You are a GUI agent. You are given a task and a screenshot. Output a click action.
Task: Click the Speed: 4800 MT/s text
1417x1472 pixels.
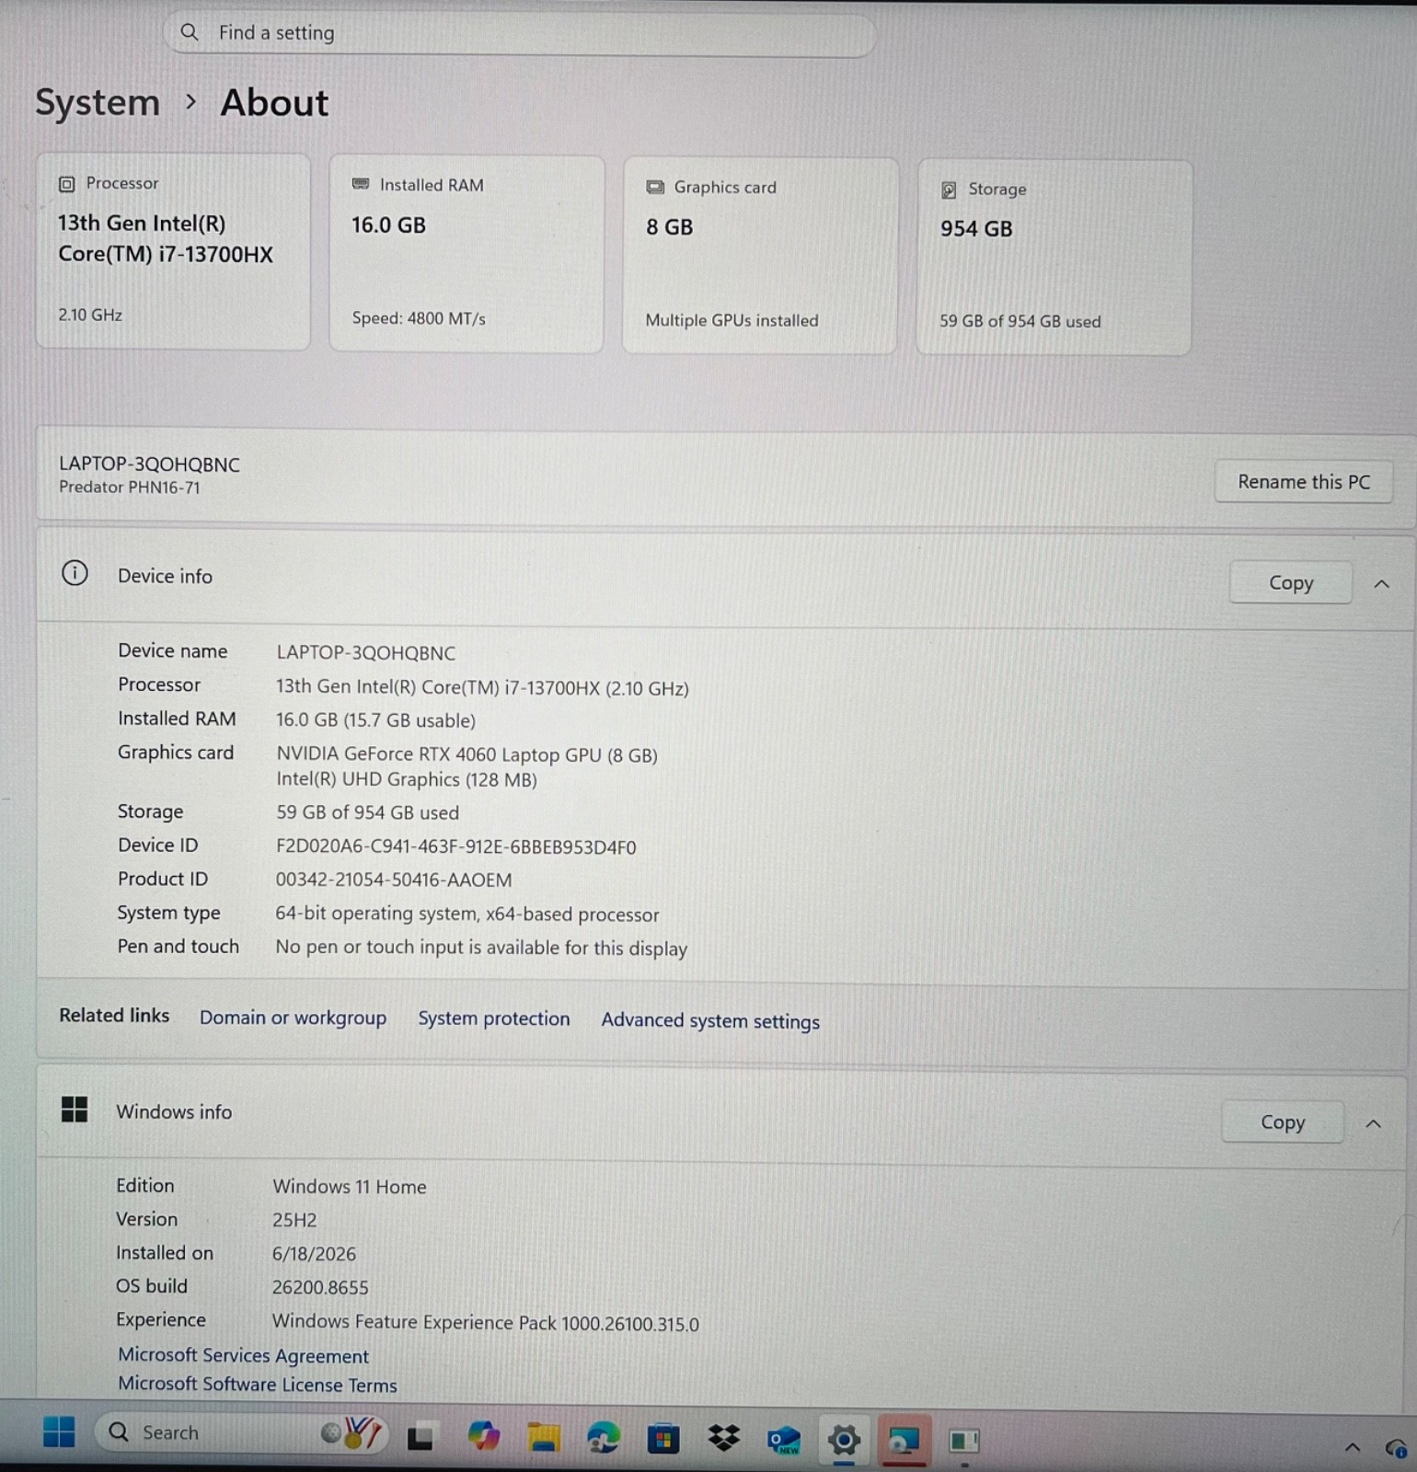[x=419, y=318]
